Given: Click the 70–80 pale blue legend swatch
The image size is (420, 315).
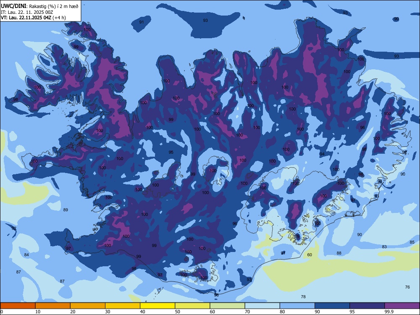Looking at the screenshot, I should pos(262,306).
